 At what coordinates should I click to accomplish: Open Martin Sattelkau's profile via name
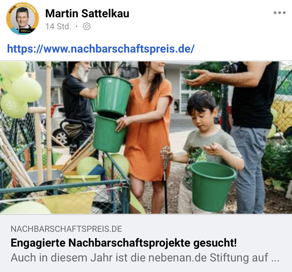pyautogui.click(x=87, y=13)
